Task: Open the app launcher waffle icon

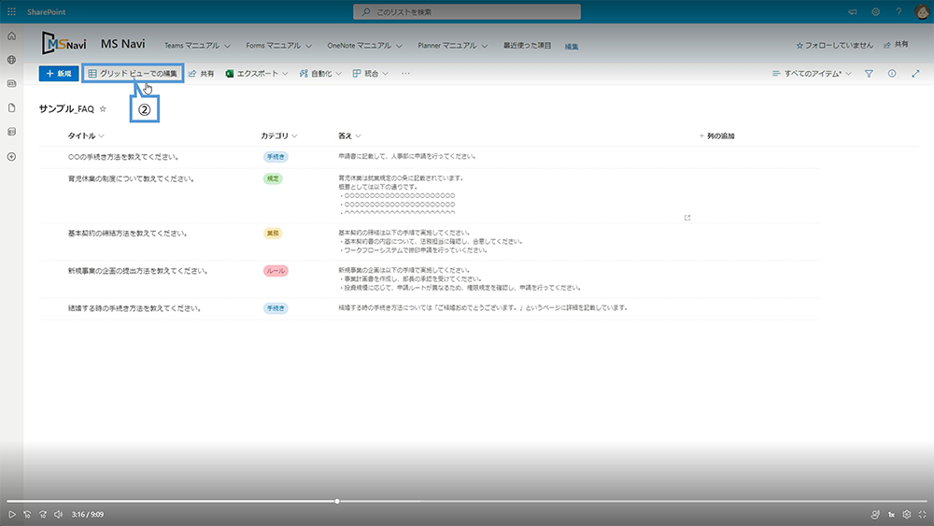Action: tap(11, 11)
